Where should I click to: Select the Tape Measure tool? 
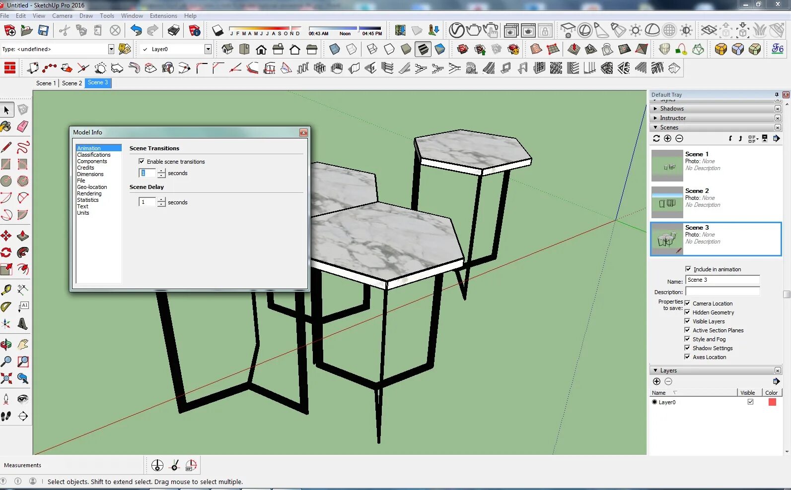(x=6, y=290)
